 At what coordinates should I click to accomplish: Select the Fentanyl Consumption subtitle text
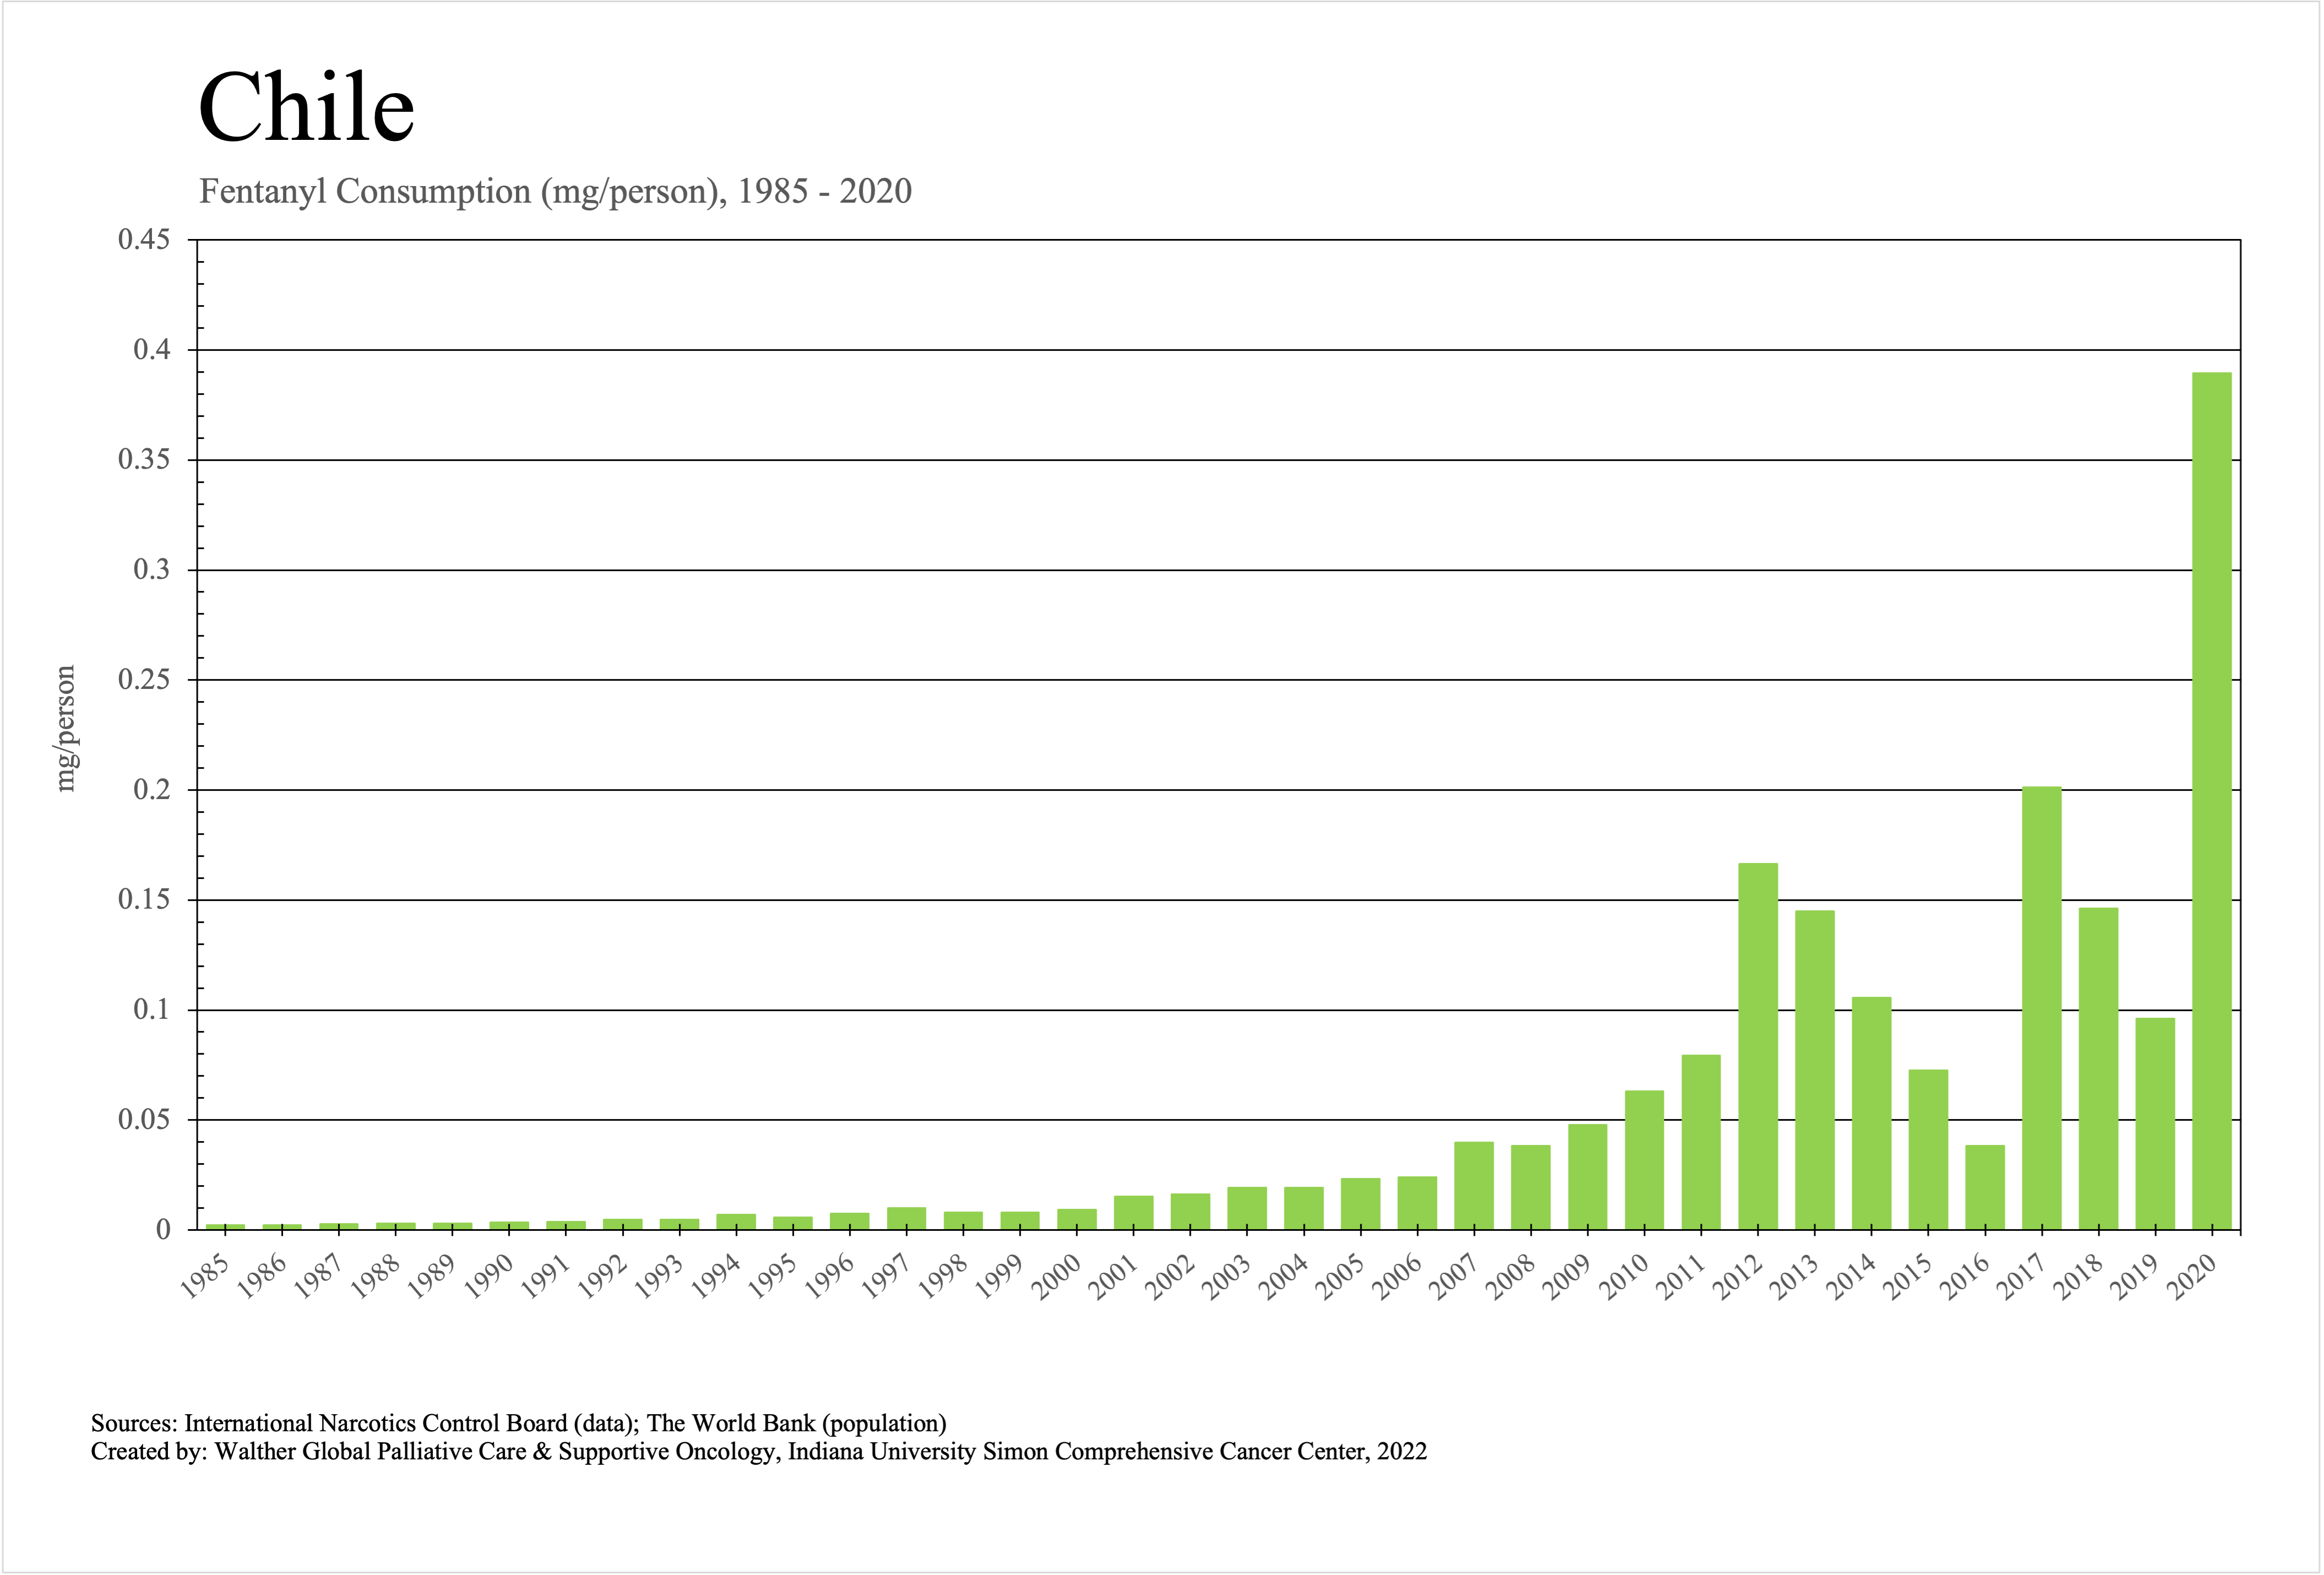(555, 191)
